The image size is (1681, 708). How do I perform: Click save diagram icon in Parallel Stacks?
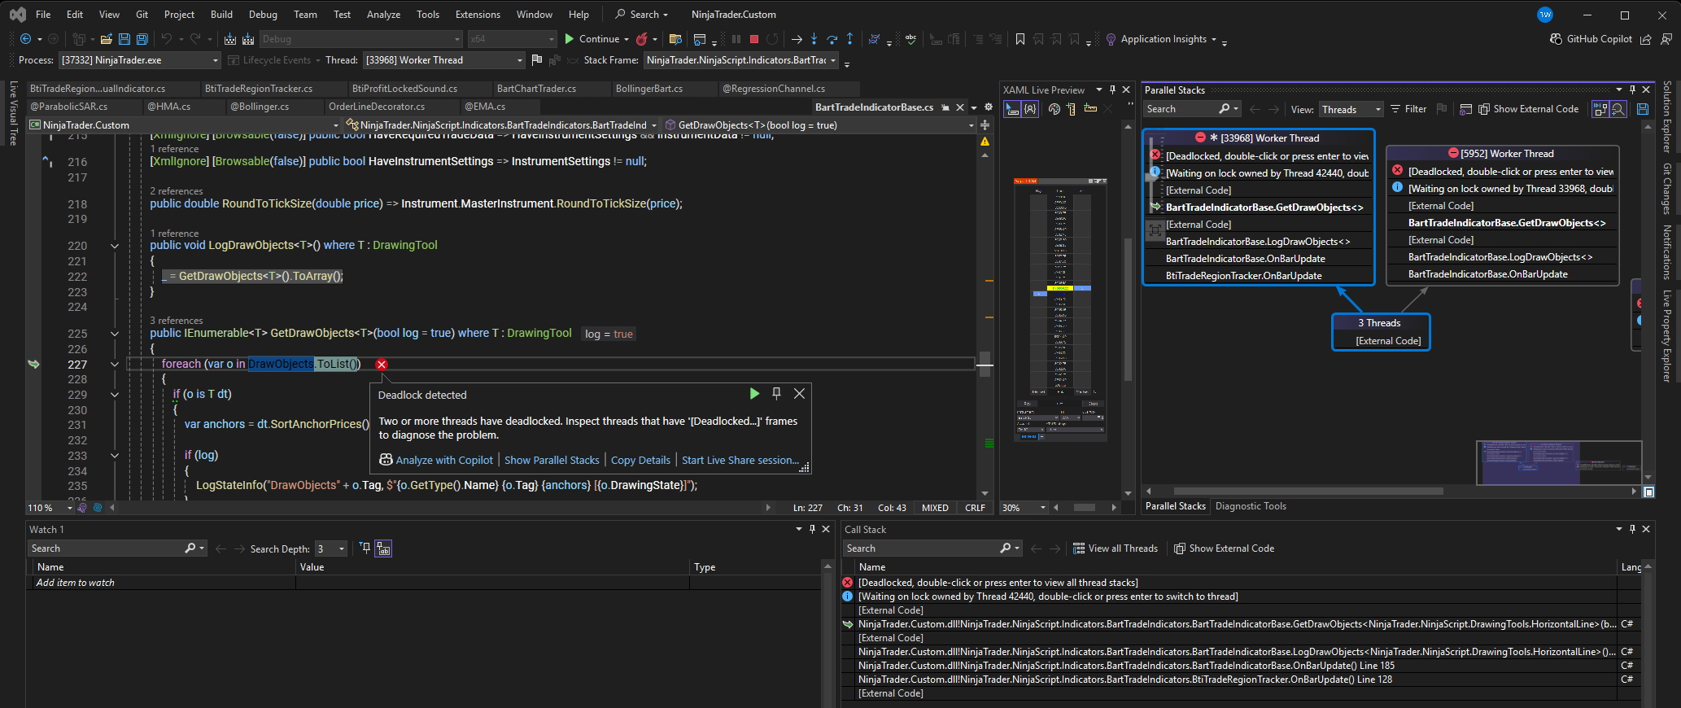pos(1643,109)
